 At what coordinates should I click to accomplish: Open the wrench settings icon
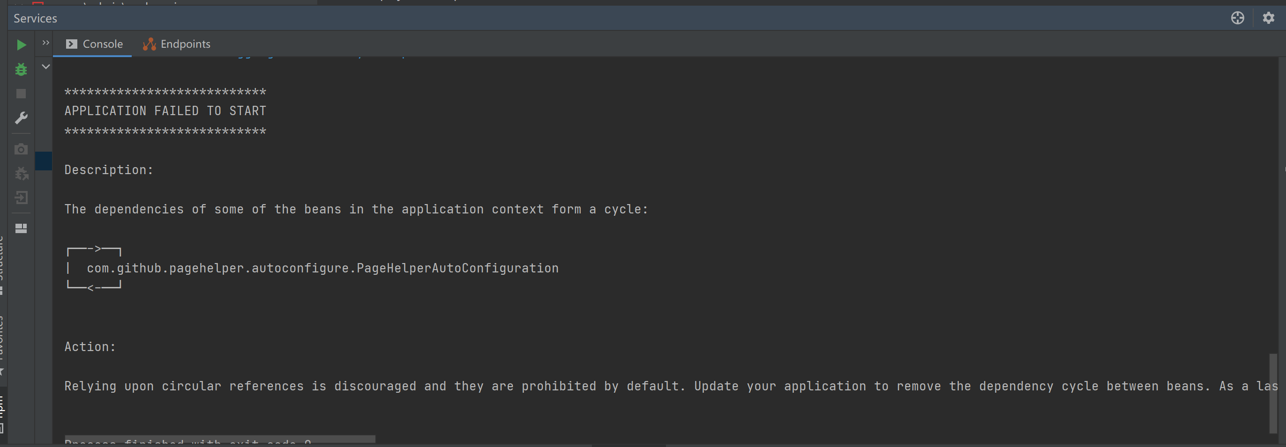tap(21, 118)
